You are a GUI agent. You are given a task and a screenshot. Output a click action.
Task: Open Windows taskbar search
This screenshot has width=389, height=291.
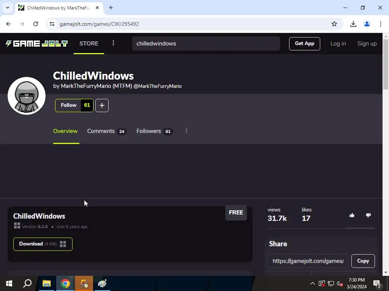coord(27,283)
